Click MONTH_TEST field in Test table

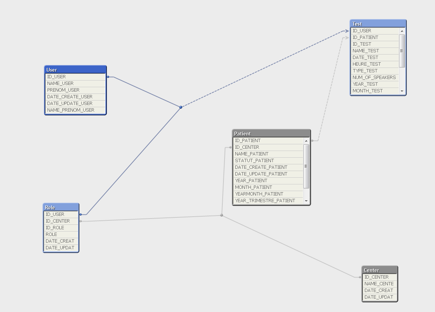pyautogui.click(x=375, y=91)
